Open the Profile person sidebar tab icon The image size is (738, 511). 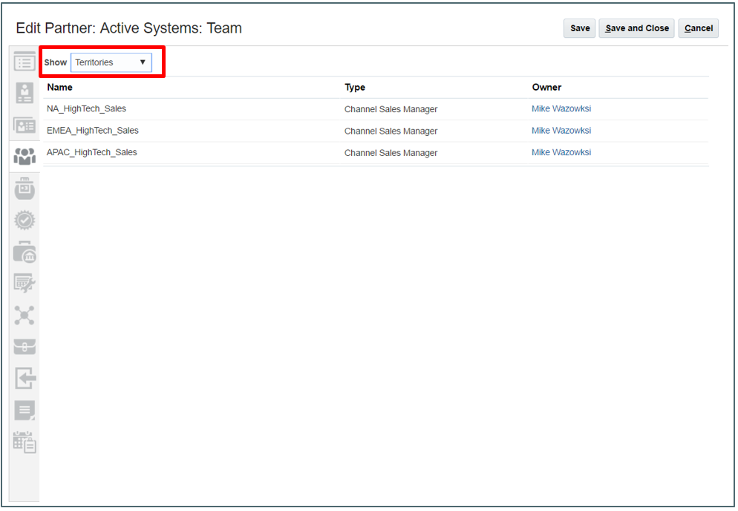tap(25, 93)
